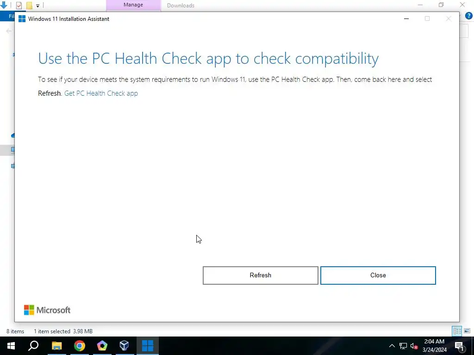Select Windows 11 Installation Assistant taskbar icon

[148, 346]
